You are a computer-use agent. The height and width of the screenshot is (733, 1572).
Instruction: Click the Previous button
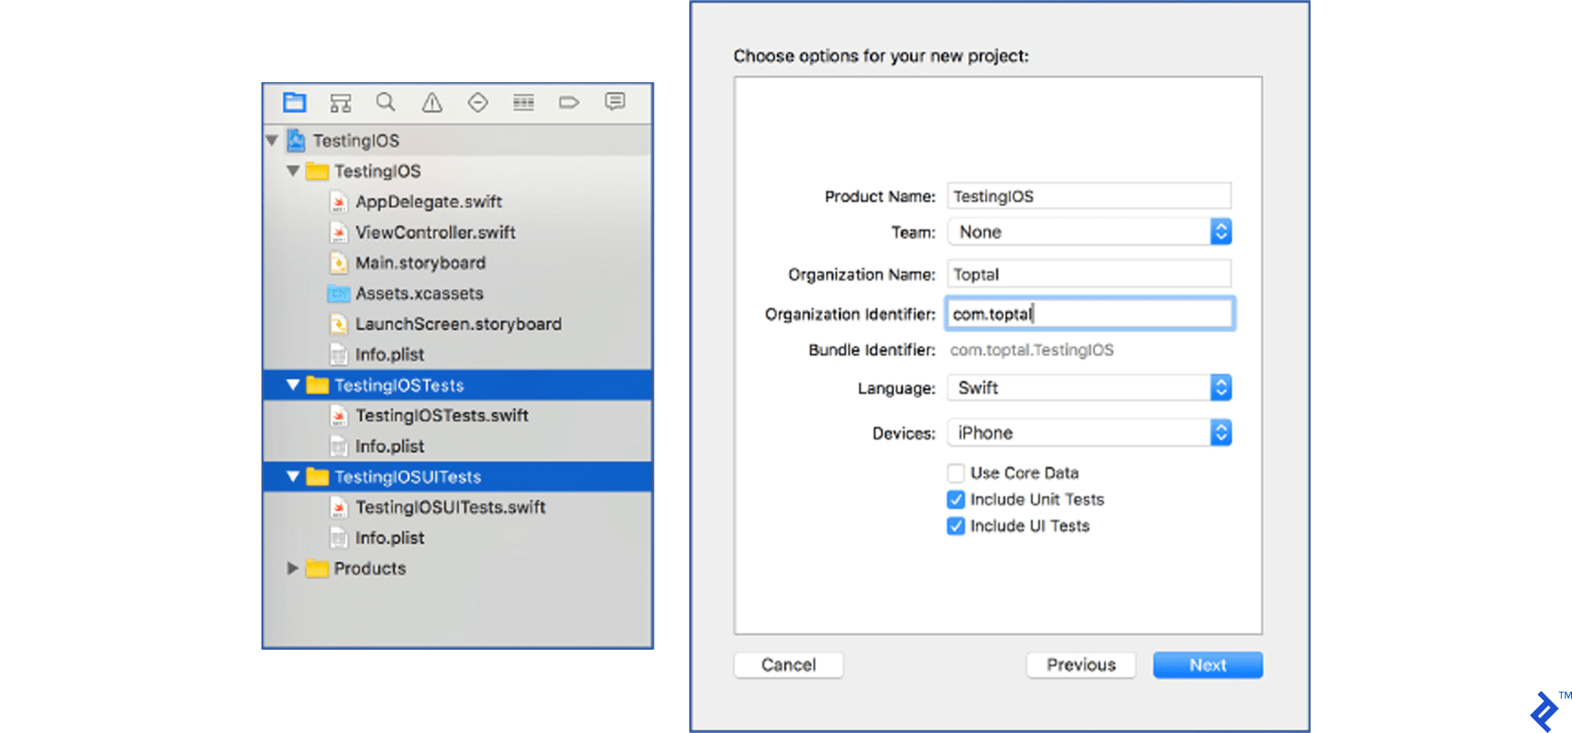(x=1081, y=665)
